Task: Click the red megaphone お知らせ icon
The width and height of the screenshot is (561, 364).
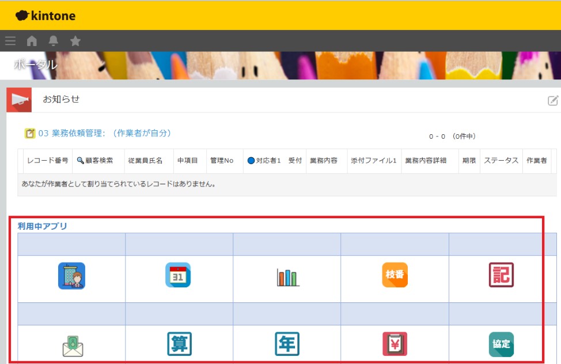Action: (x=19, y=100)
